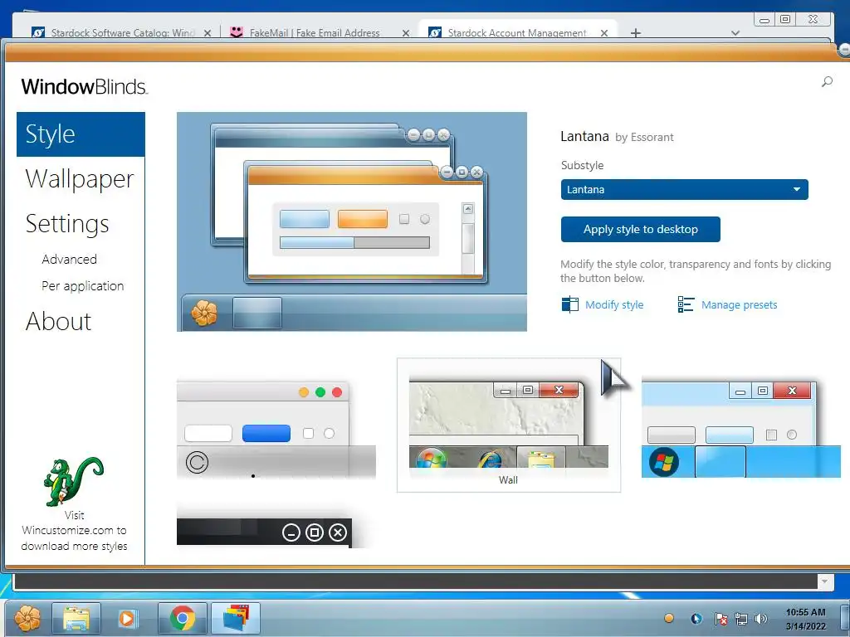This screenshot has width=850, height=637.
Task: Click the WindowBlinds logo title
Action: (x=85, y=86)
